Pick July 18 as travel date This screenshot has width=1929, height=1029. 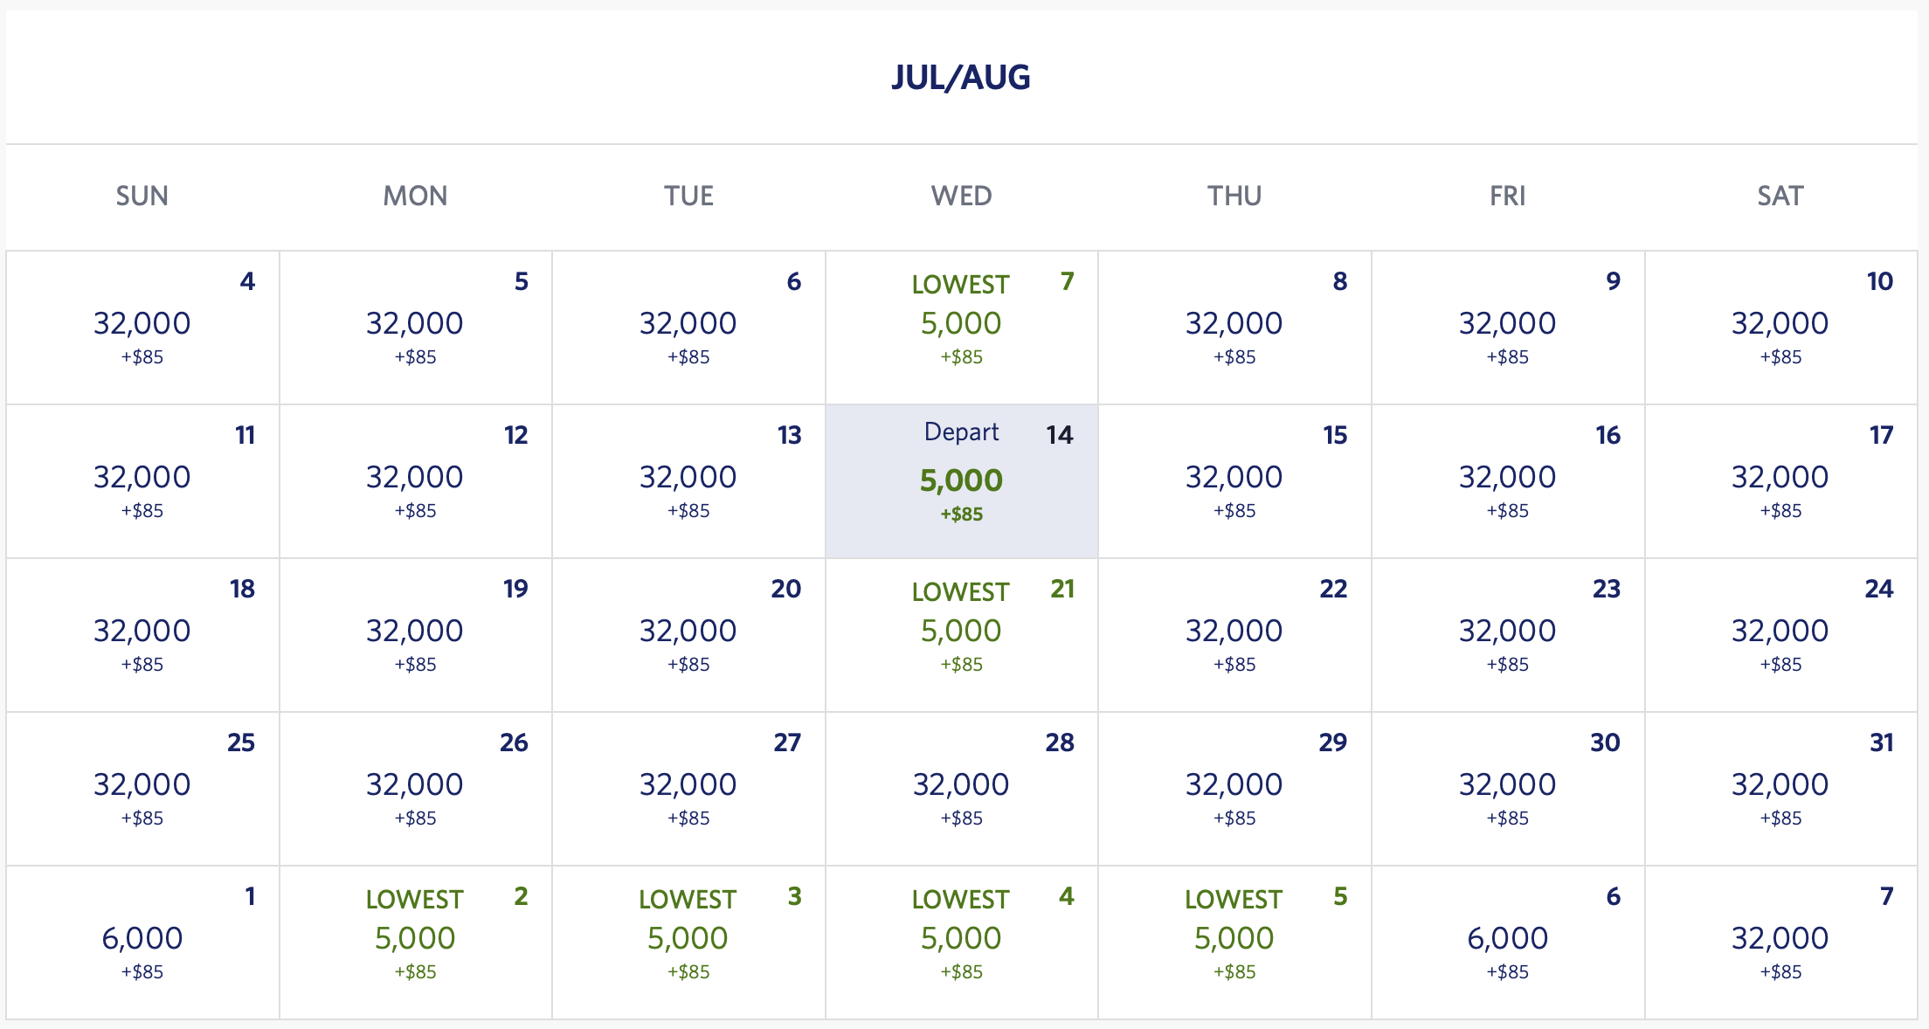point(144,631)
